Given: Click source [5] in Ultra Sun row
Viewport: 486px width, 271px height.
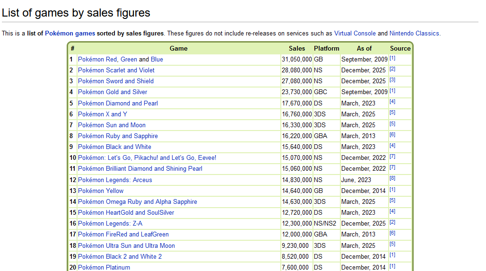Looking at the screenshot, I should pos(392,244).
